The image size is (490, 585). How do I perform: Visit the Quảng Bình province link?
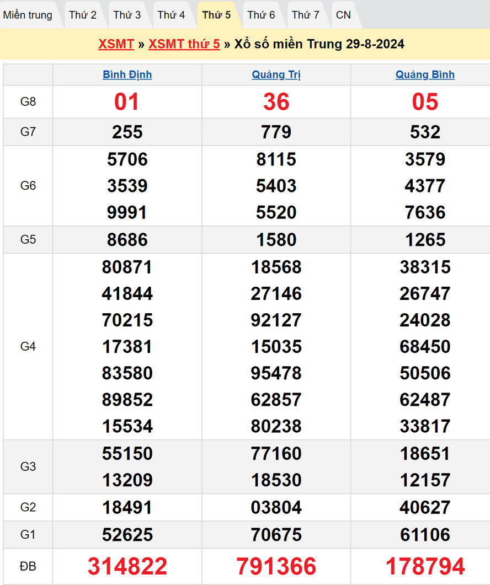425,74
